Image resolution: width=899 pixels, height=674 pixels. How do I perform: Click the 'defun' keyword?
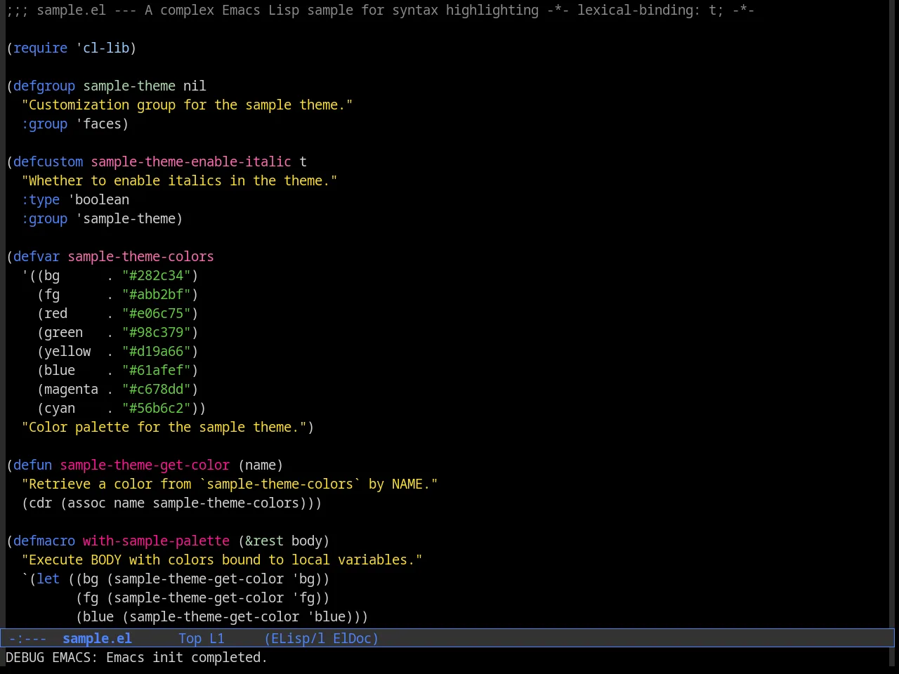coord(32,465)
